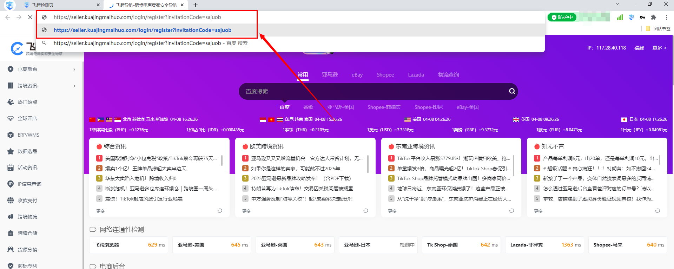
Task: Click the address bar URL text
Action: click(137, 17)
